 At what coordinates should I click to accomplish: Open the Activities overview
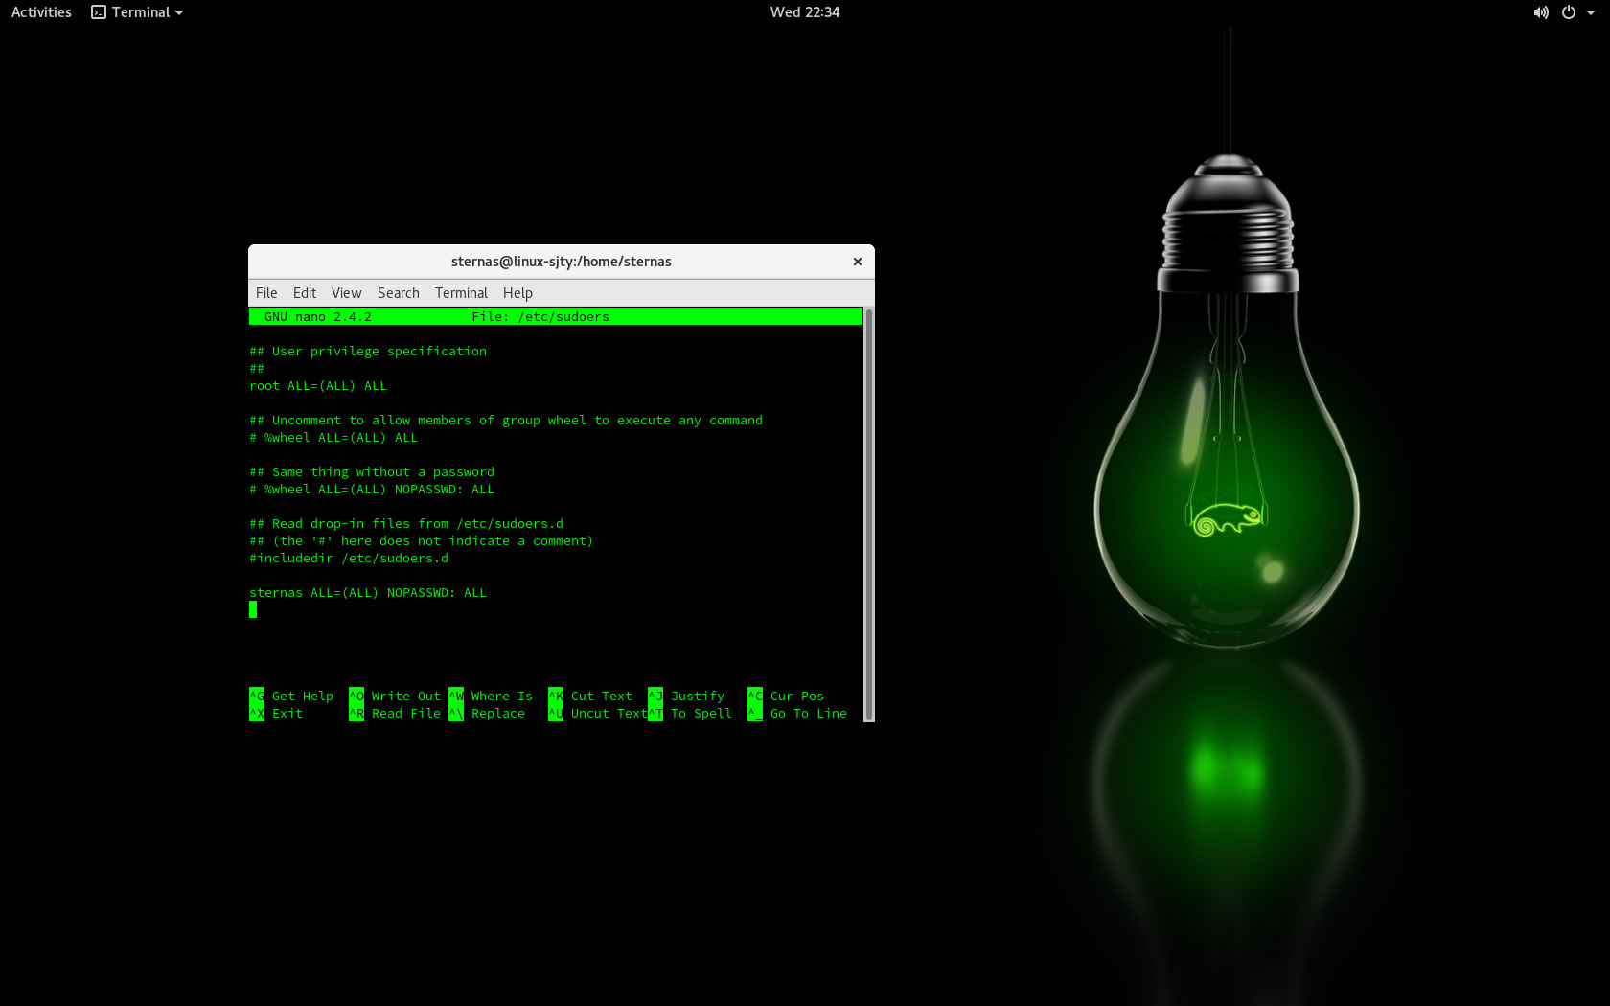point(41,12)
